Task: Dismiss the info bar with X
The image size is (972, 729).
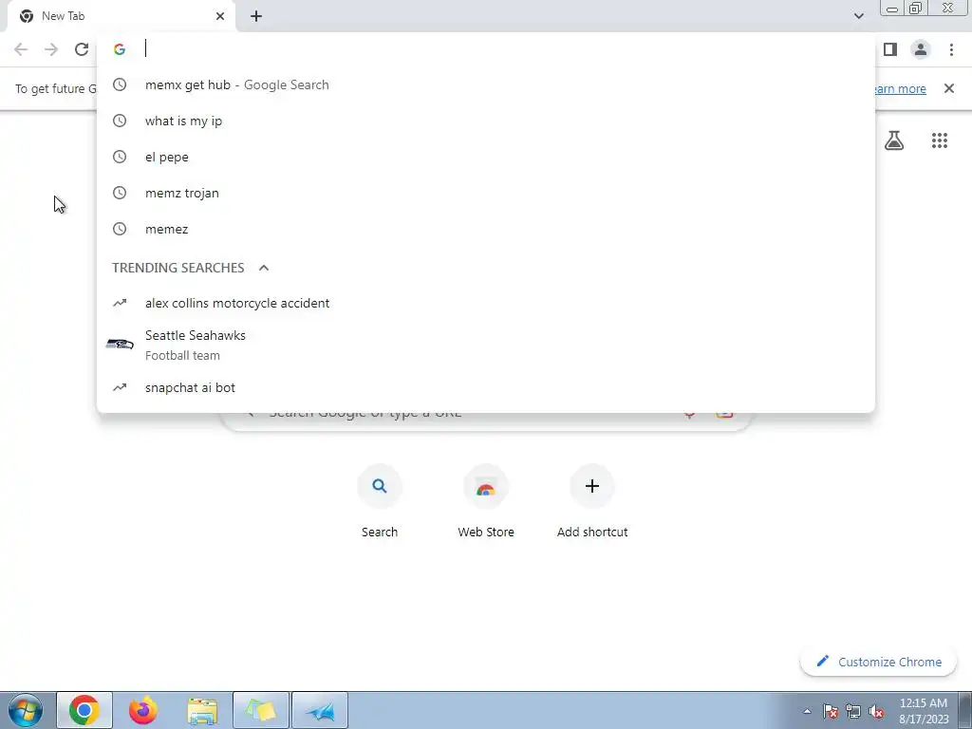Action: tap(949, 88)
